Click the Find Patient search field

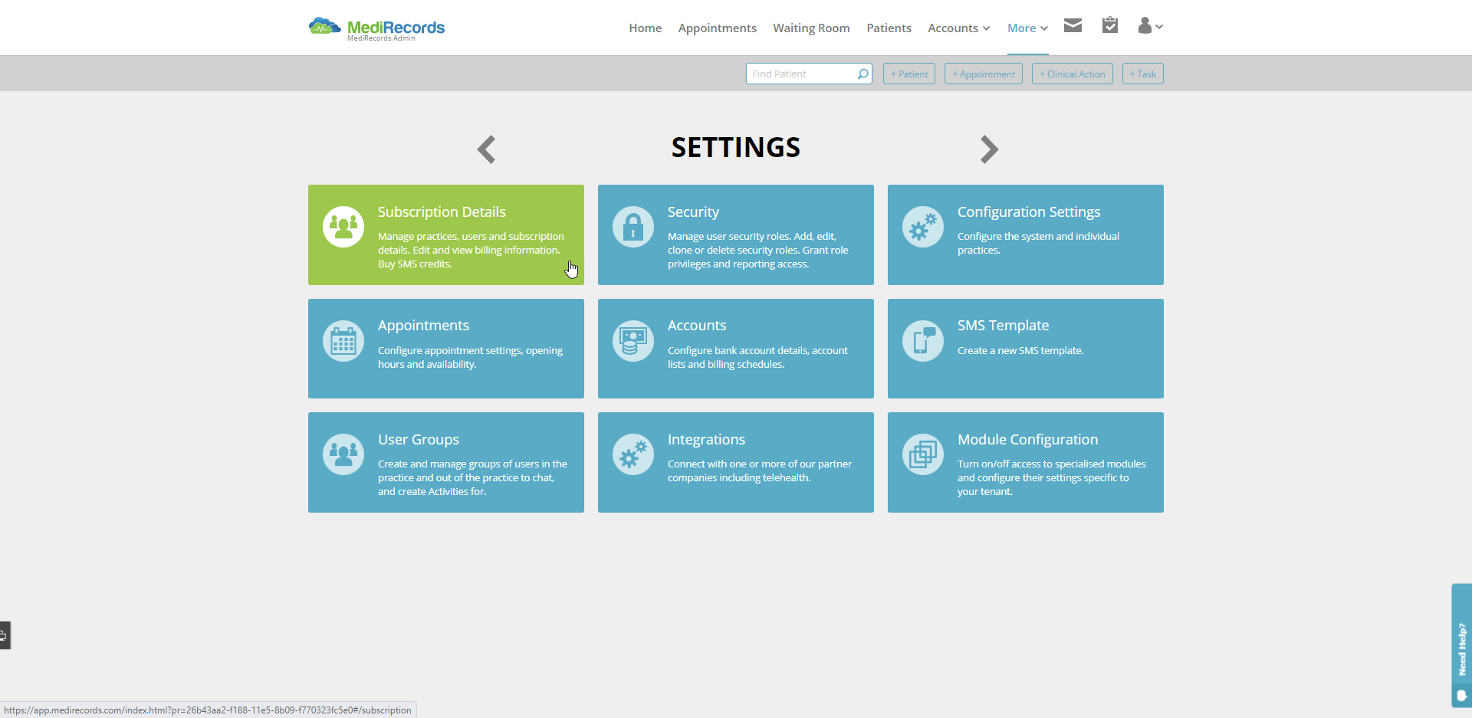point(809,74)
